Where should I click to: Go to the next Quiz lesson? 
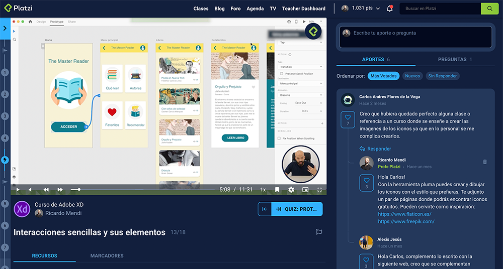(297, 209)
